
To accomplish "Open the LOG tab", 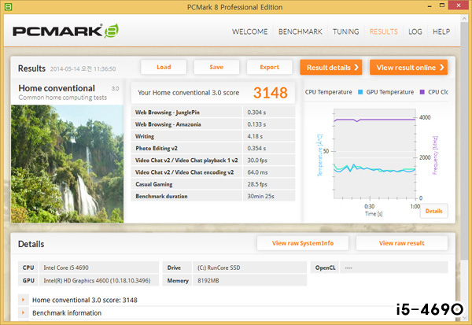I will [x=415, y=31].
